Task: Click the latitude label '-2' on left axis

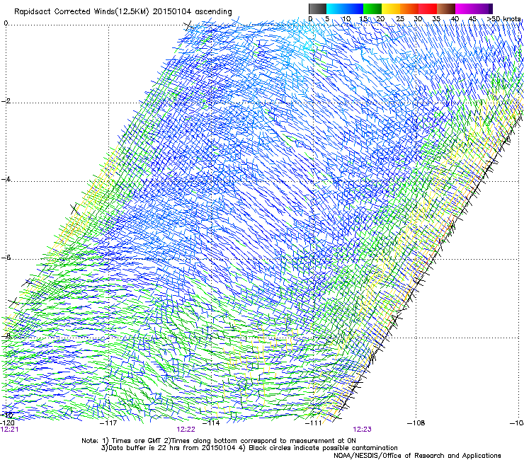Action: pyautogui.click(x=6, y=101)
